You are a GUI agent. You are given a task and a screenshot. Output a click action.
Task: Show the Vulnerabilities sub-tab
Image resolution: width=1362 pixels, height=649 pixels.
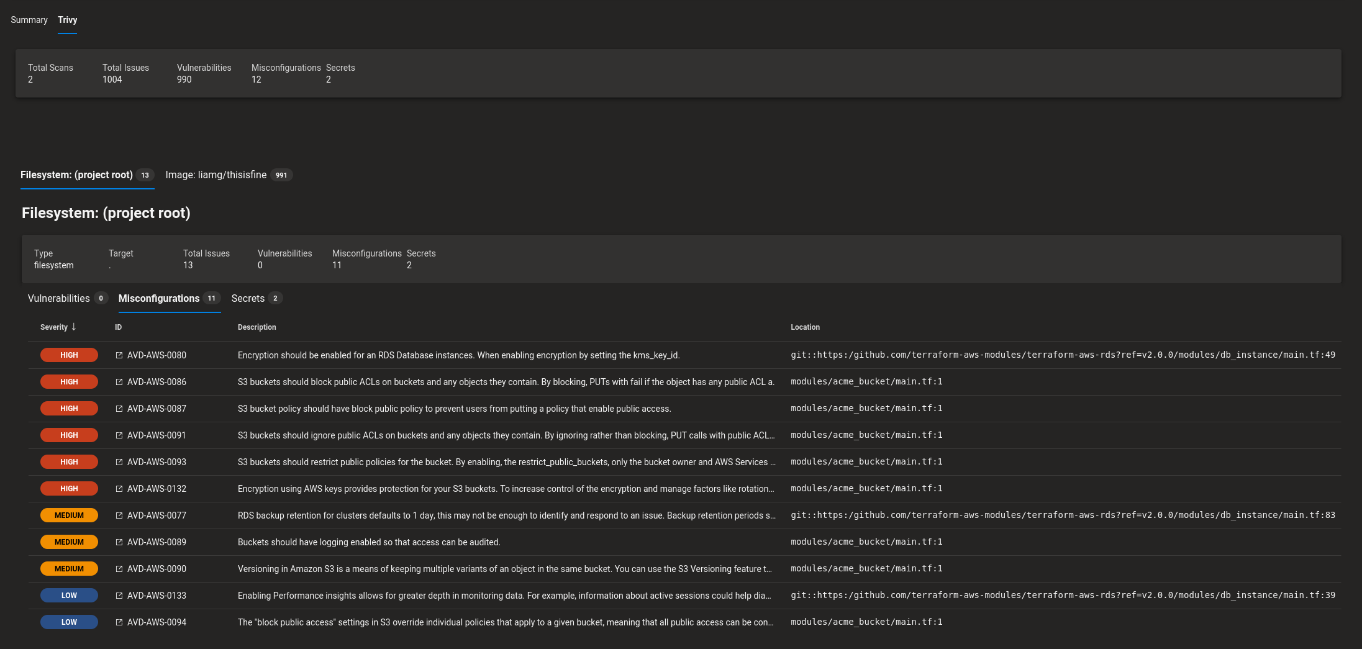(68, 299)
